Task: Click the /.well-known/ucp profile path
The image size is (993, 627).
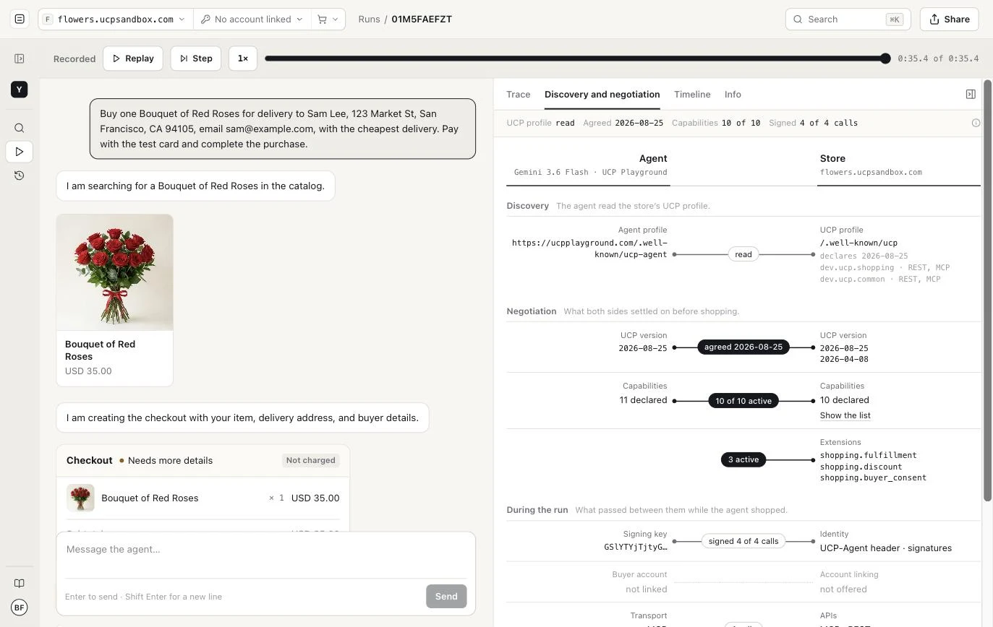Action: click(858, 243)
